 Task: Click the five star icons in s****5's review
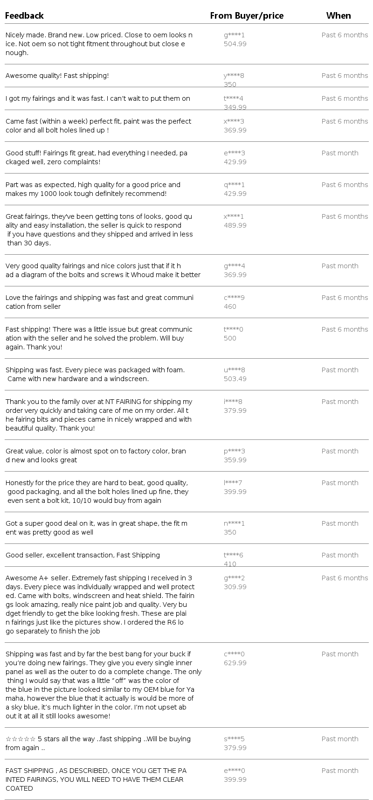coord(21,739)
